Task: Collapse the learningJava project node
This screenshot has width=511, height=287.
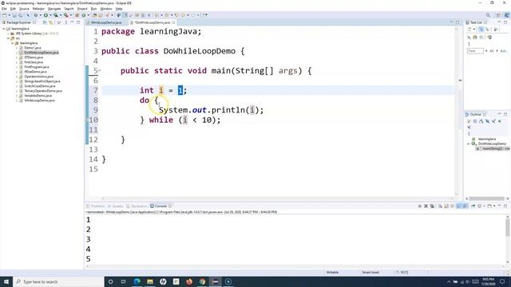Action: [4, 29]
